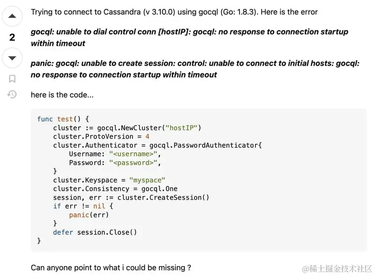
Task: Click the cluster.Keyspace "myspace" line
Action: click(x=109, y=180)
